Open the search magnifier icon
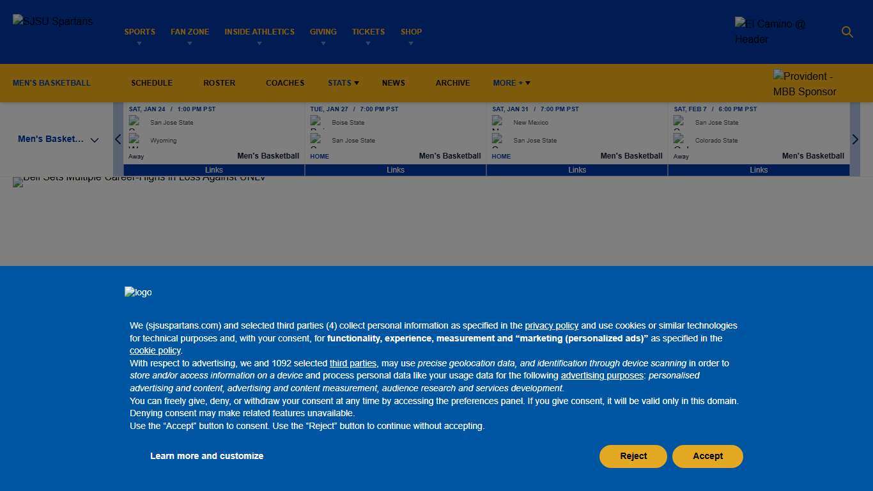873x491 pixels. pos(847,32)
